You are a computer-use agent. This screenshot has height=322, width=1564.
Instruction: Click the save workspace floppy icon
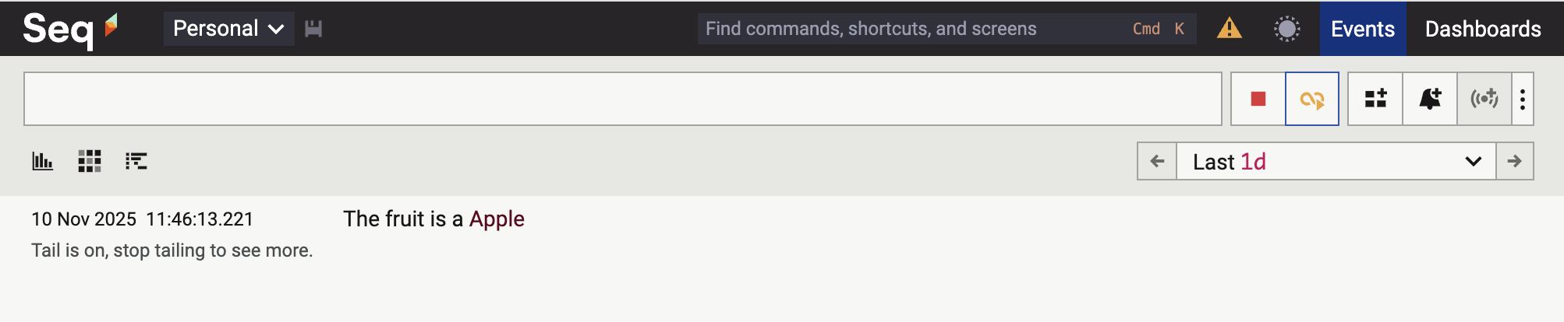[313, 29]
